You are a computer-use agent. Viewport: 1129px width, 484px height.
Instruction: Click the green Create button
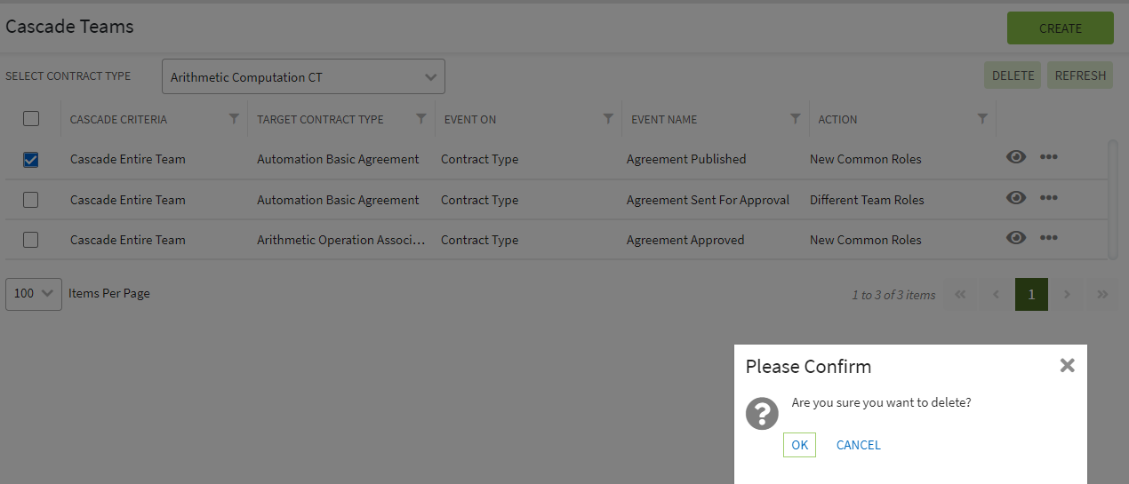pos(1060,28)
